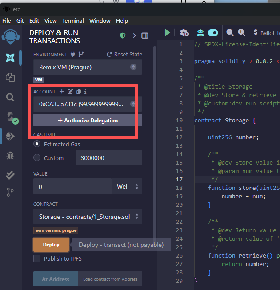Open the Remix home logo icon
This screenshot has height=290, width=280.
11,36
